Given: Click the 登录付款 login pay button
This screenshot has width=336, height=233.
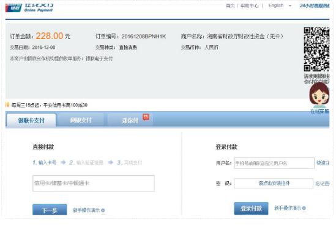Looking at the screenshot, I should point(251,208).
